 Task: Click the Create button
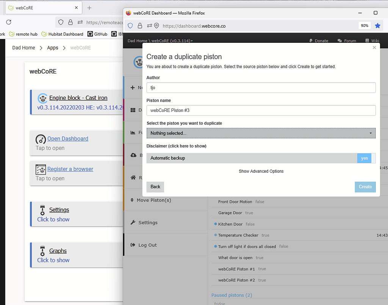365,187
